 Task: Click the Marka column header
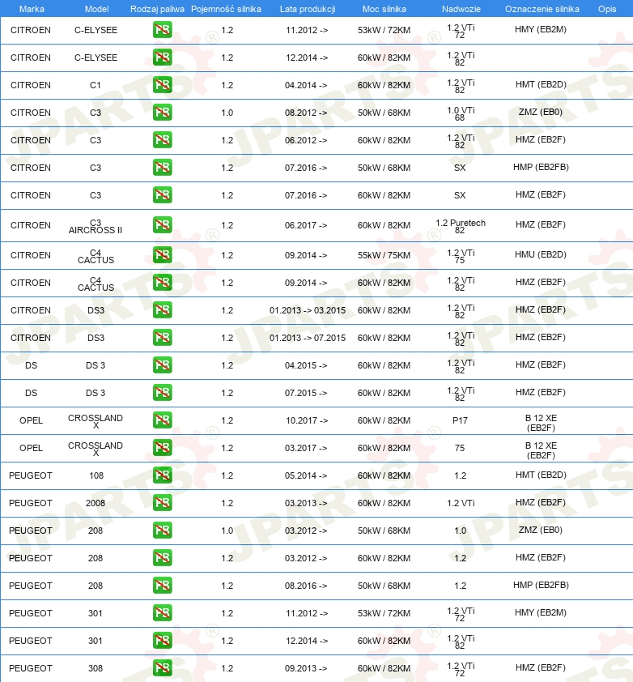[x=32, y=9]
